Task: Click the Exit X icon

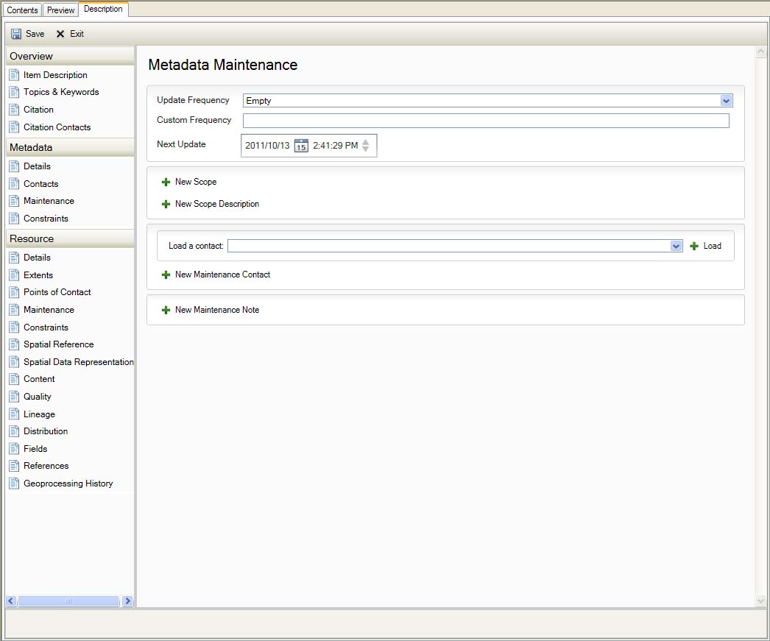Action: [60, 34]
